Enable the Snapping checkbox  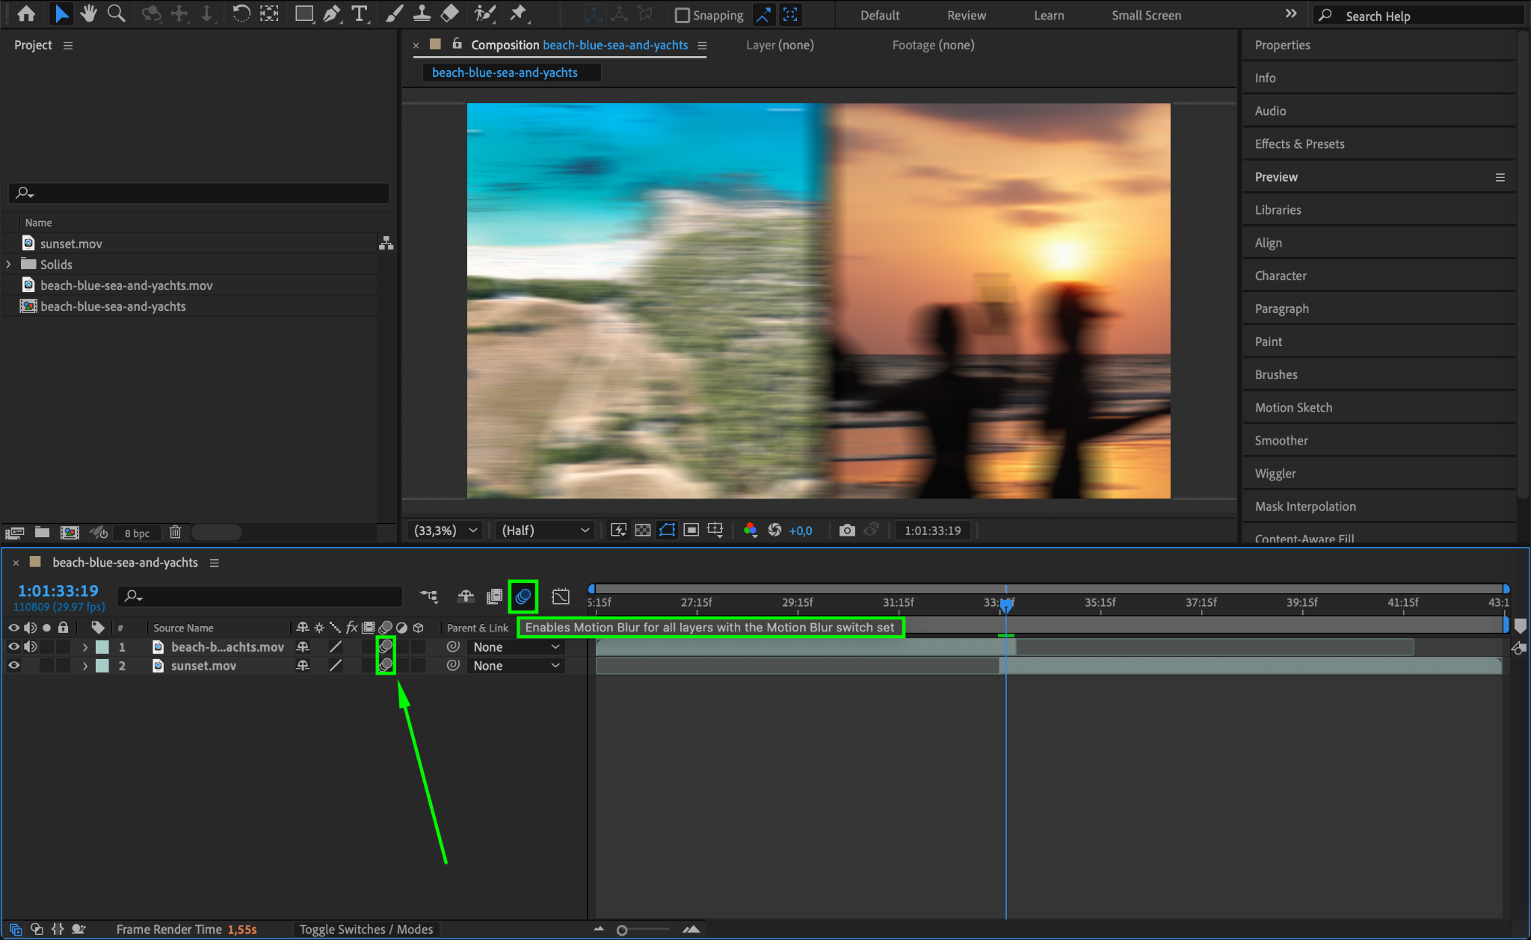coord(682,15)
